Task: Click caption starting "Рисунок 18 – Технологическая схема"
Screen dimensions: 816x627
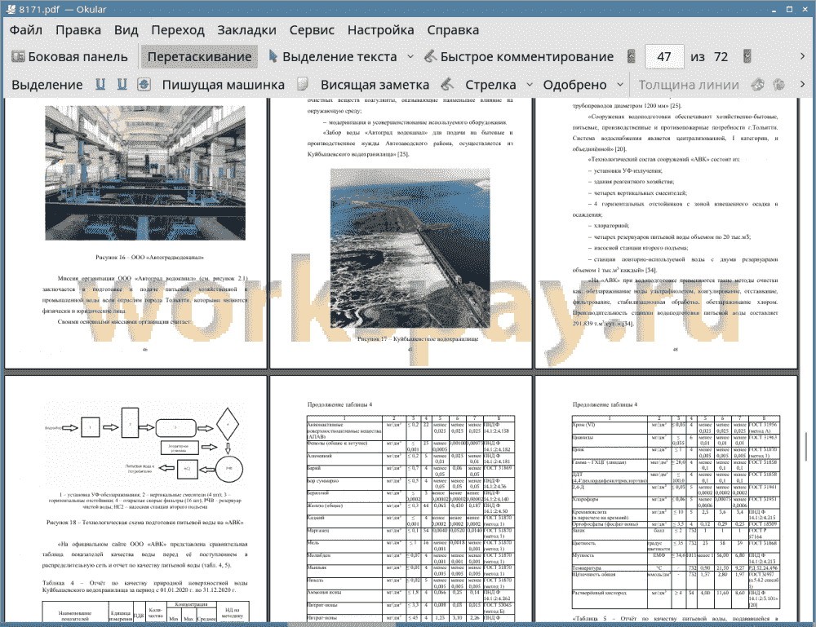Action: [x=144, y=522]
